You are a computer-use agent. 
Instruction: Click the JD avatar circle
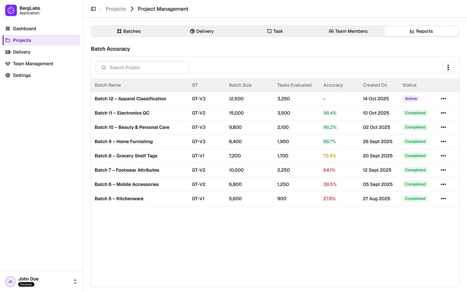pos(10,281)
